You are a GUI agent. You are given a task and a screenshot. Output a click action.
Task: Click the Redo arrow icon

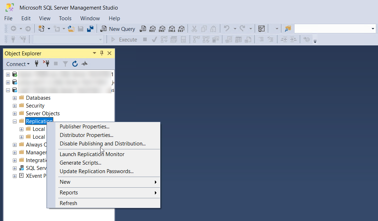point(243,29)
